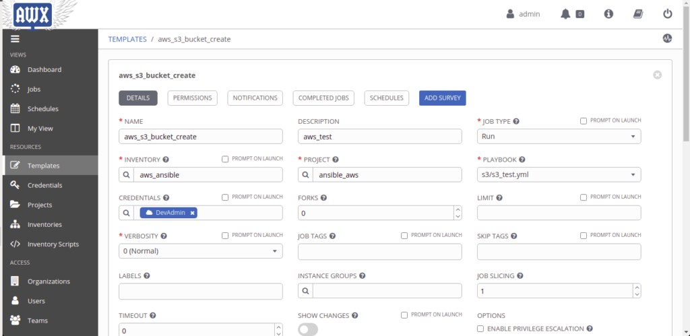This screenshot has height=336, width=690.
Task: Click the Forks help icon
Action: pyautogui.click(x=323, y=198)
